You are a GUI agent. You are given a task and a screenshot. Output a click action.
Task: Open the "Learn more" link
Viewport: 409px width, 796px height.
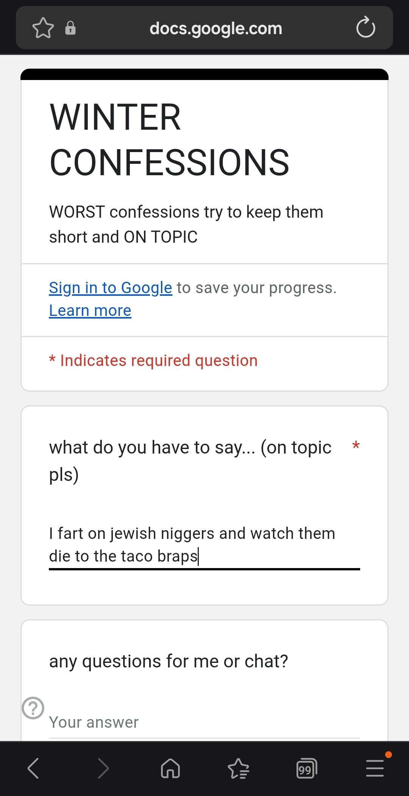pyautogui.click(x=90, y=311)
